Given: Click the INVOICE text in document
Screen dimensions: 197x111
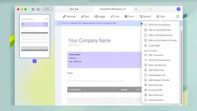Looking at the screenshot, I should coord(74,45).
